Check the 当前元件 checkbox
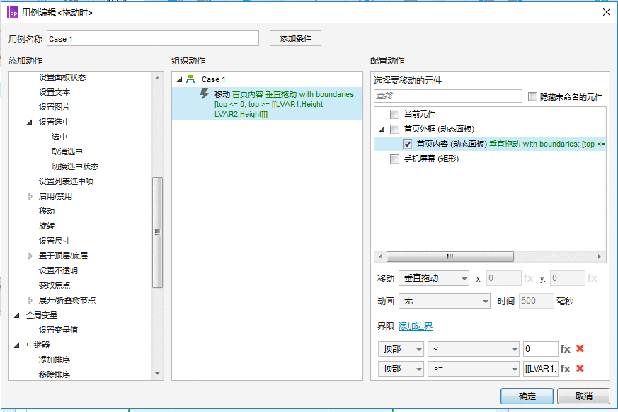 (x=394, y=115)
